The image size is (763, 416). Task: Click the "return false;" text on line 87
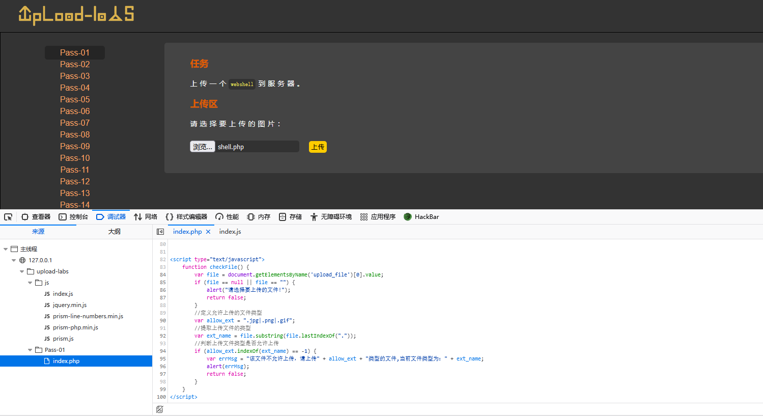click(x=226, y=298)
